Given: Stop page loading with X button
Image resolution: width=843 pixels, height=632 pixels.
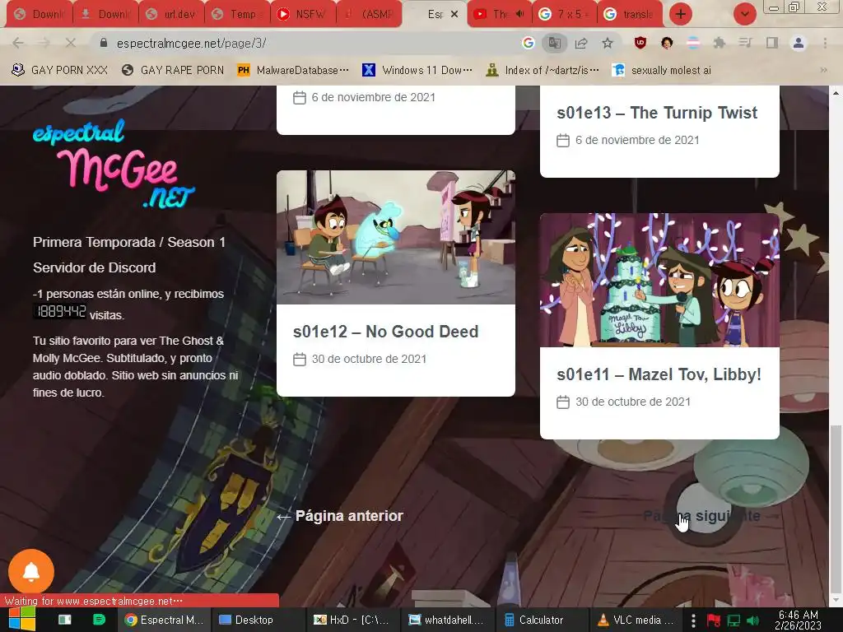Looking at the screenshot, I should click(x=70, y=43).
